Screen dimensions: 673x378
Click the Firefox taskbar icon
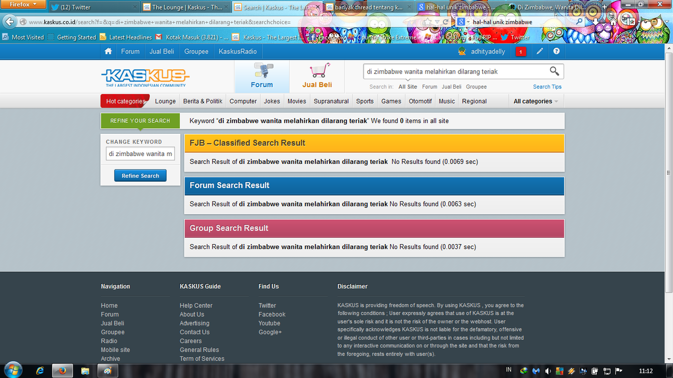[x=62, y=371]
